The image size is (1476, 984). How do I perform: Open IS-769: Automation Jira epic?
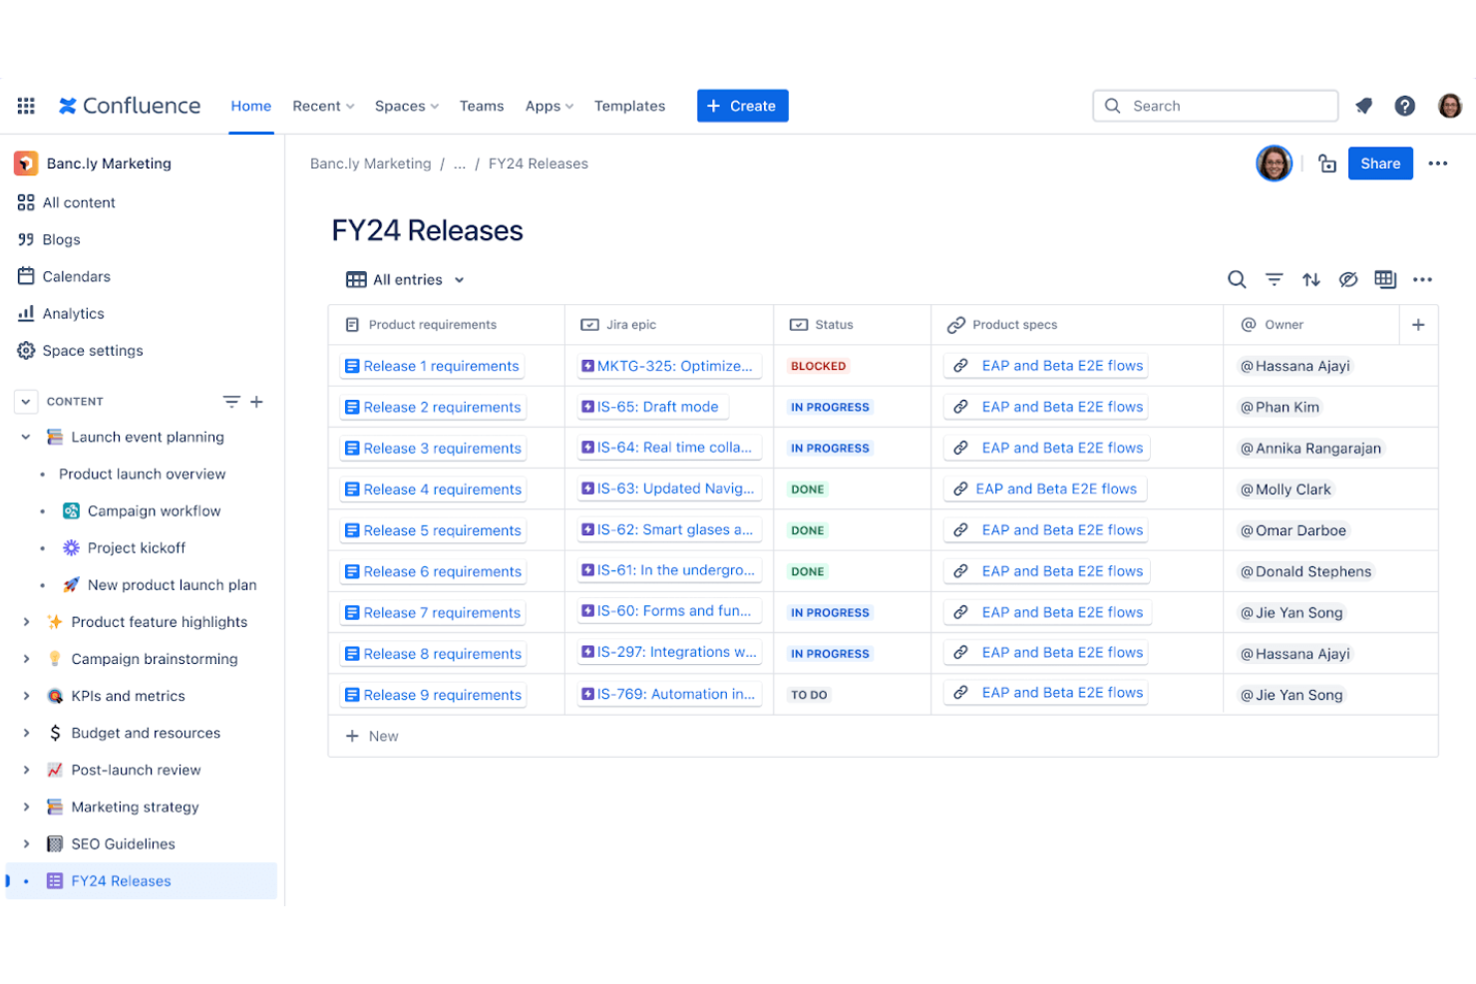click(669, 694)
